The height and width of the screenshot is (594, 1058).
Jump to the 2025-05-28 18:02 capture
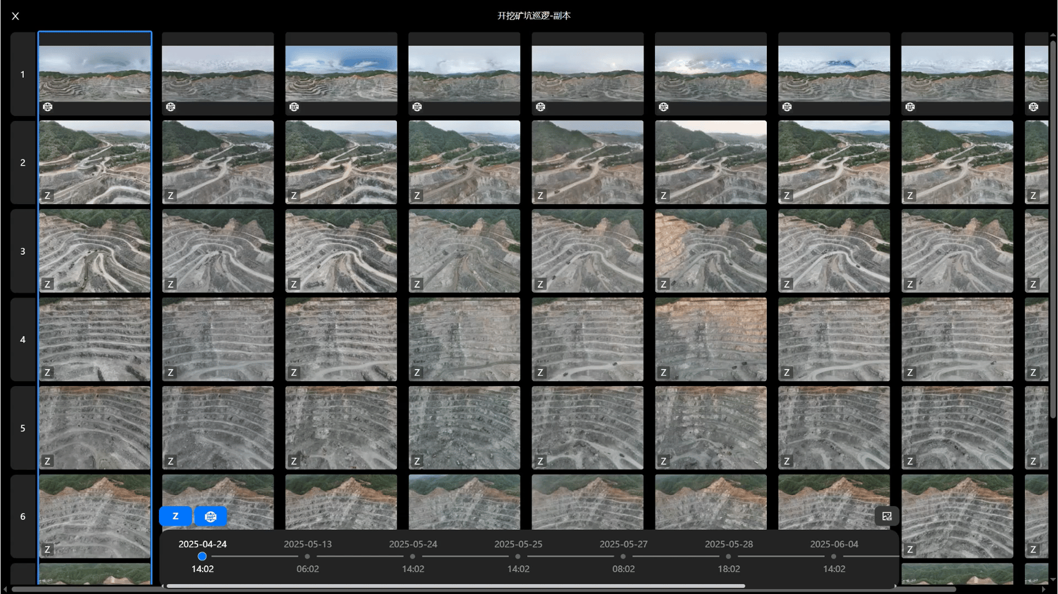pos(728,556)
